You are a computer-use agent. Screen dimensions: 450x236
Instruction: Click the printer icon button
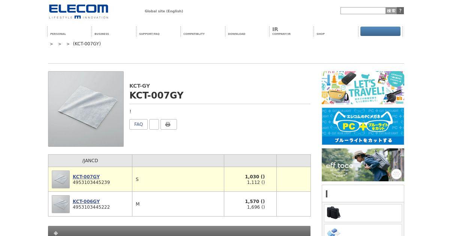[169, 124]
